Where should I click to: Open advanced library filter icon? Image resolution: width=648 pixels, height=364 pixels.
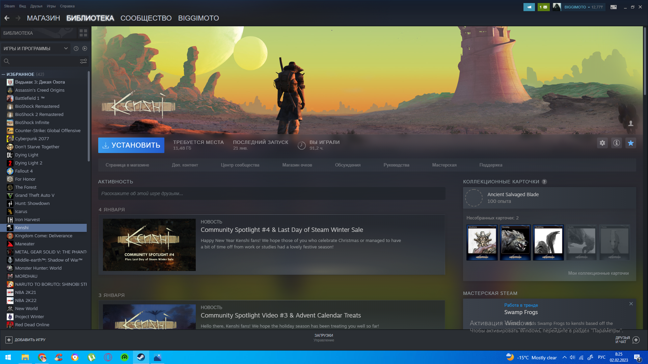point(83,61)
